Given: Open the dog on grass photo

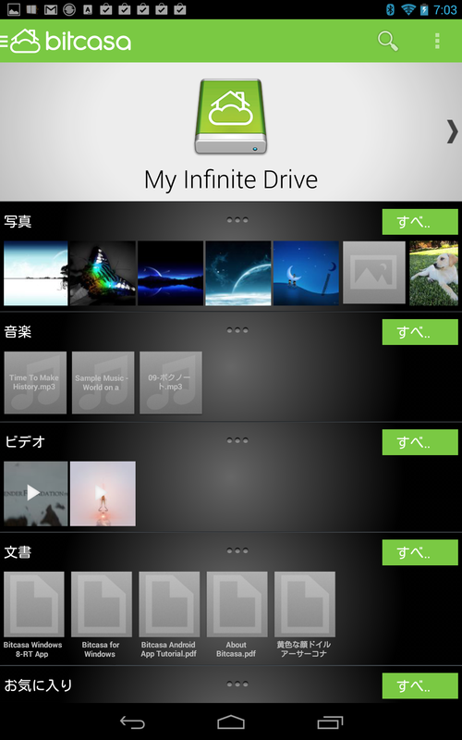Looking at the screenshot, I should (x=433, y=273).
